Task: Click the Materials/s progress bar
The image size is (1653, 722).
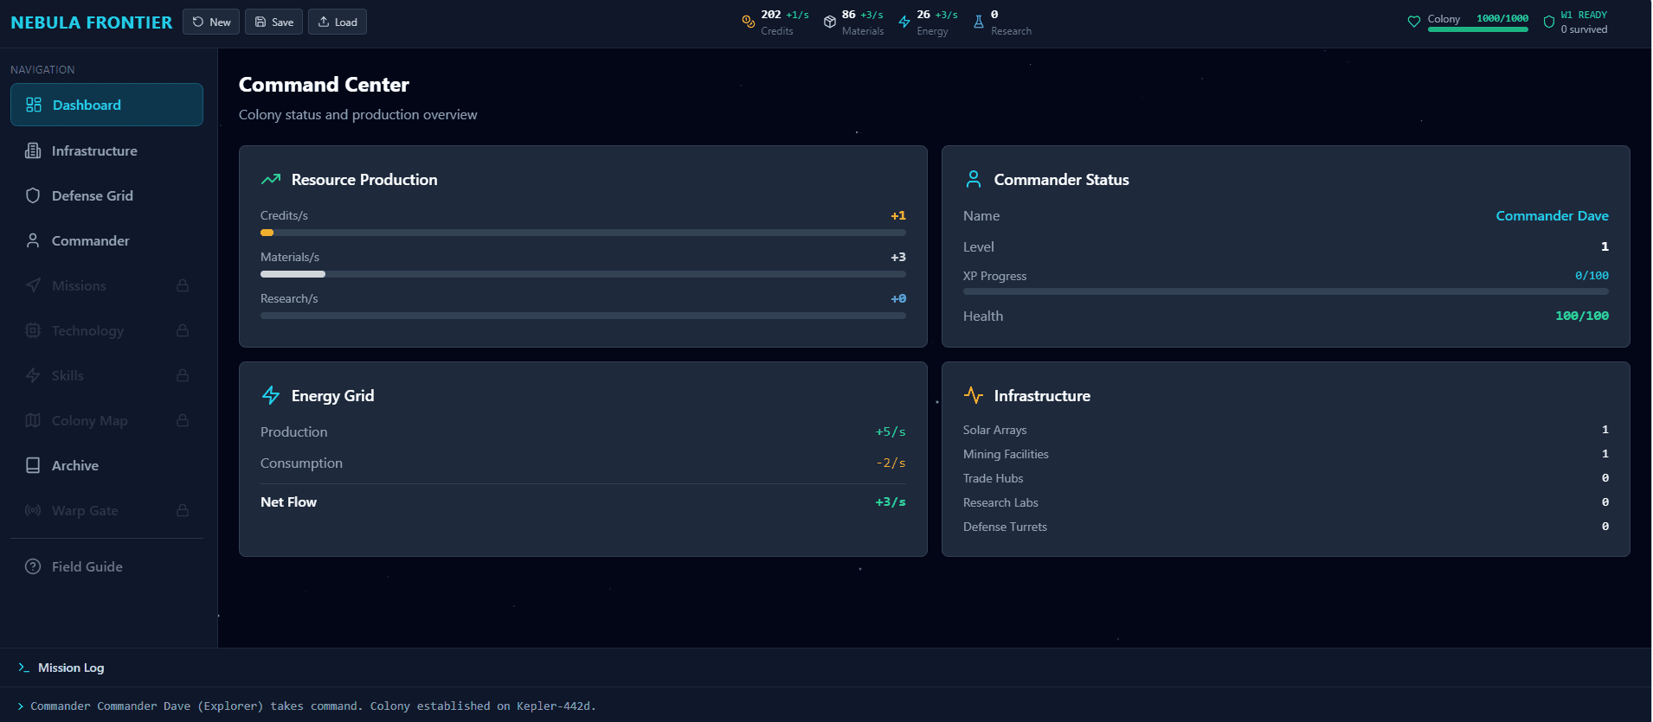Action: 583,274
